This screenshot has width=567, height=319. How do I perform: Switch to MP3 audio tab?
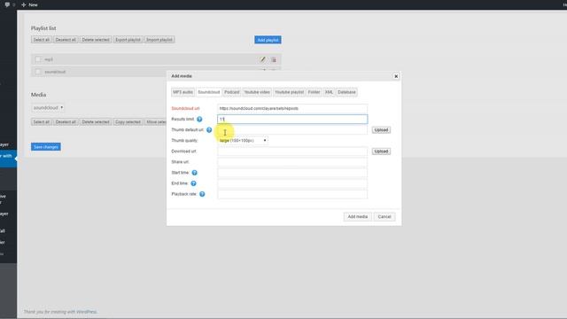pos(183,92)
